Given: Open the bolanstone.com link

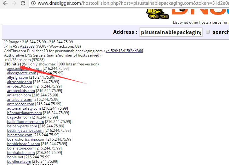Looking at the screenshot, I should [x=21, y=148].
